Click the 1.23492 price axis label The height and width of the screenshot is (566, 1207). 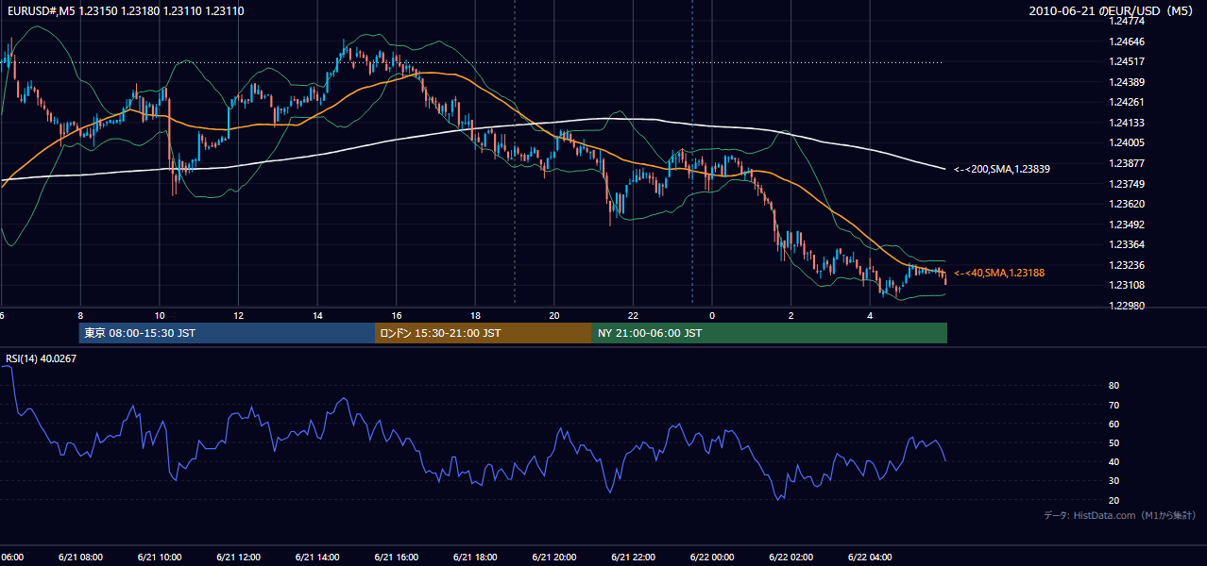click(x=1127, y=225)
